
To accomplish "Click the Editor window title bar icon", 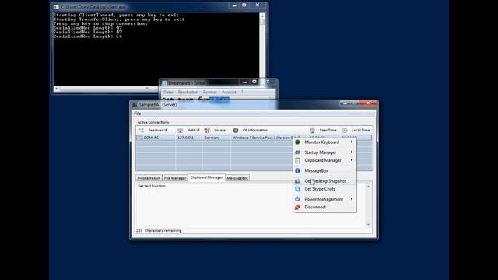I will [164, 83].
